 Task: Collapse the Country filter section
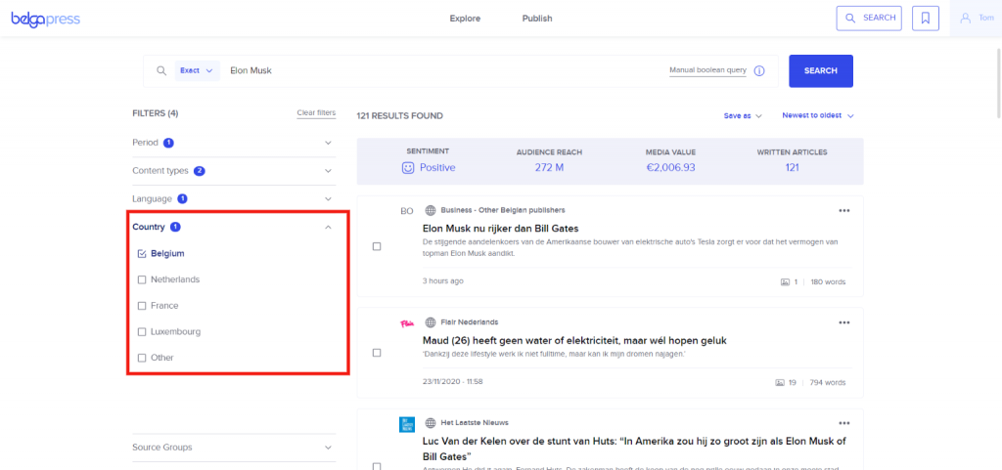point(234,227)
